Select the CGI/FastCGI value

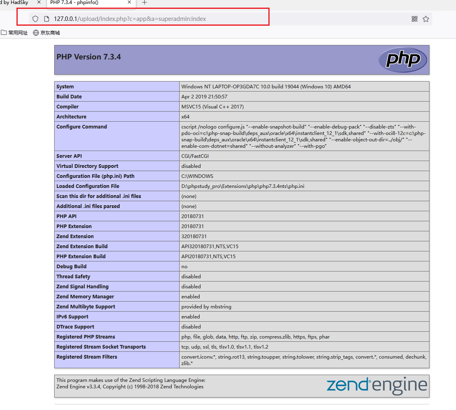pos(195,156)
